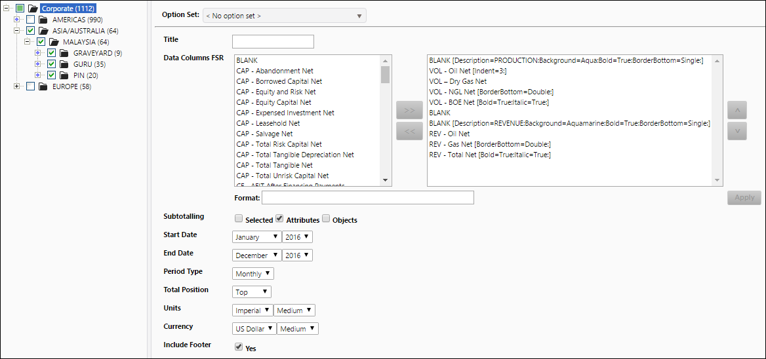Move selected column down with v button
The width and height of the screenshot is (766, 359).
pos(737,131)
